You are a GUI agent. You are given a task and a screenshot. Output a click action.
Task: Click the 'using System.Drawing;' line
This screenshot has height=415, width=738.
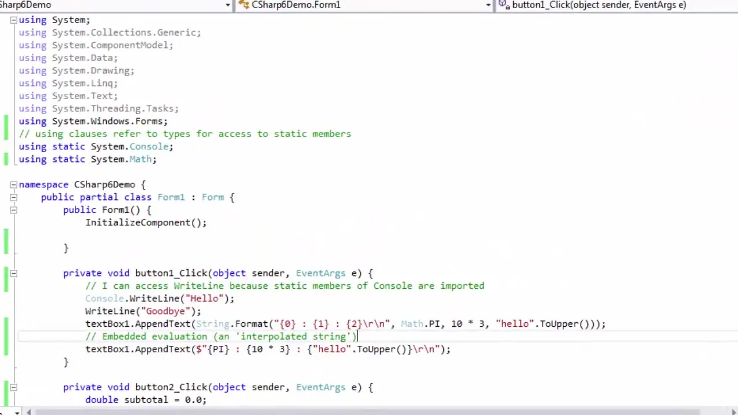pyautogui.click(x=76, y=71)
